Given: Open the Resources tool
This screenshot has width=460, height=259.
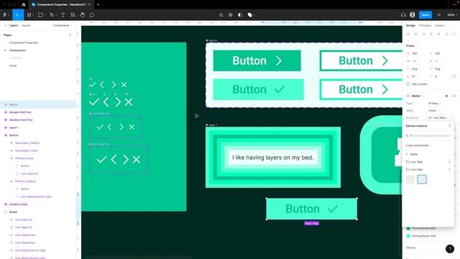Looking at the screenshot, I should tap(73, 14).
